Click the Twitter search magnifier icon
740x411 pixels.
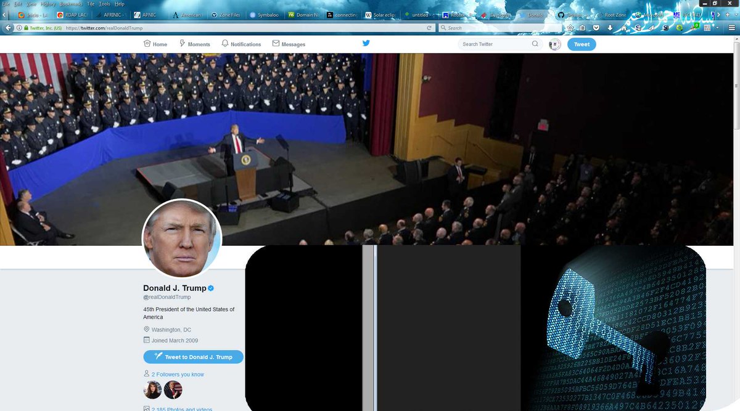pos(535,44)
